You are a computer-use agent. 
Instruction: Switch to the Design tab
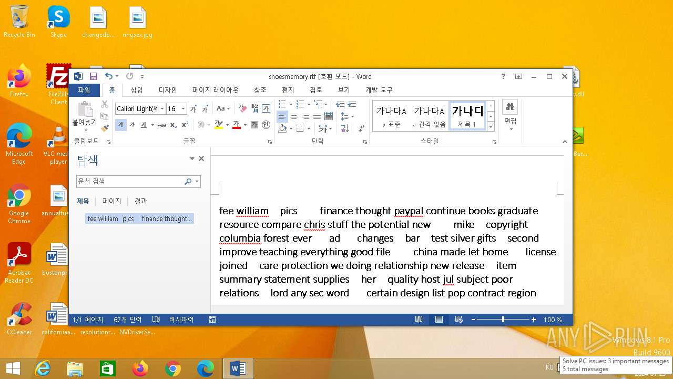(168, 90)
